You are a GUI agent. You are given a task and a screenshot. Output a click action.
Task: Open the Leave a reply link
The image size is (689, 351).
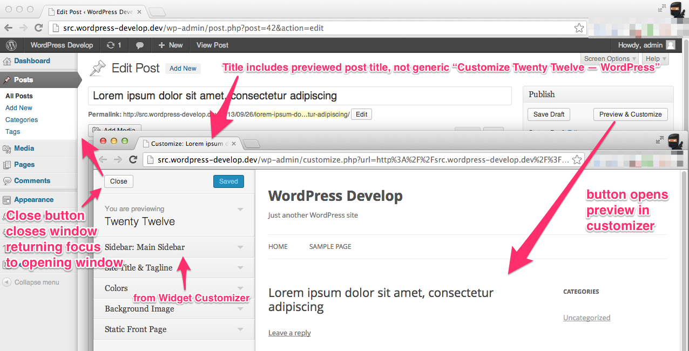pyautogui.click(x=289, y=333)
